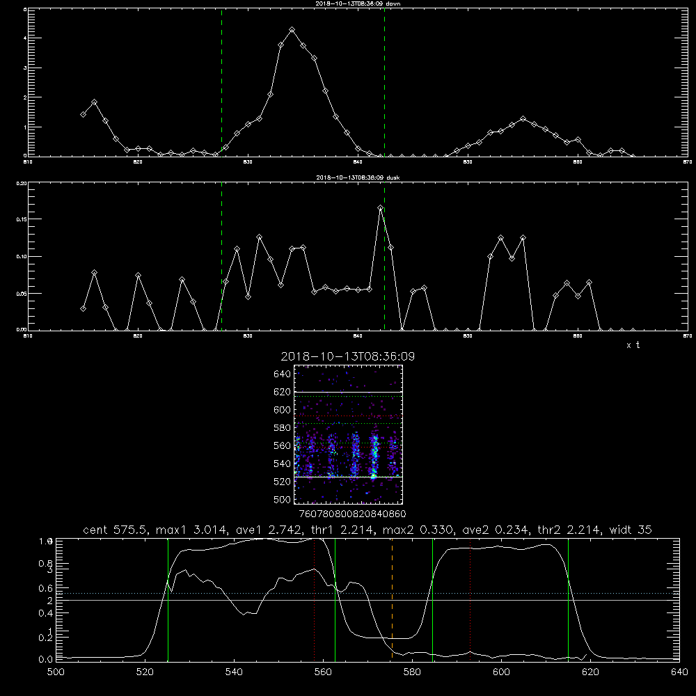
Task: Click bottom plot x-axis label '560'
Action: pyautogui.click(x=323, y=672)
